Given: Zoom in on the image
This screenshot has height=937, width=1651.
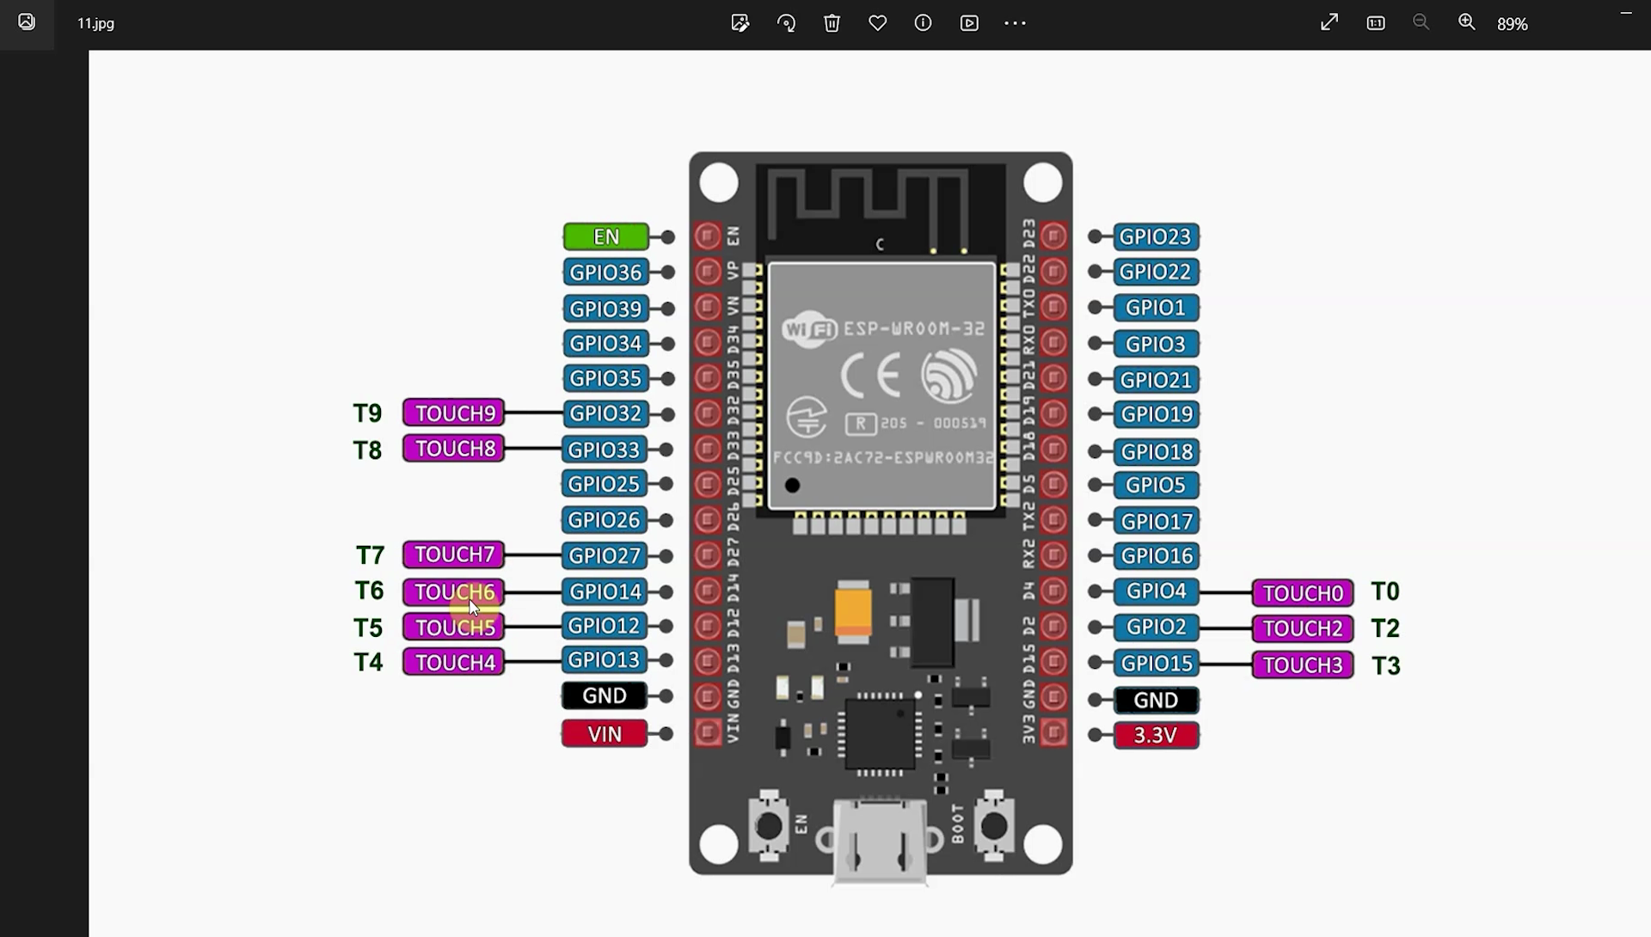Looking at the screenshot, I should (1466, 22).
